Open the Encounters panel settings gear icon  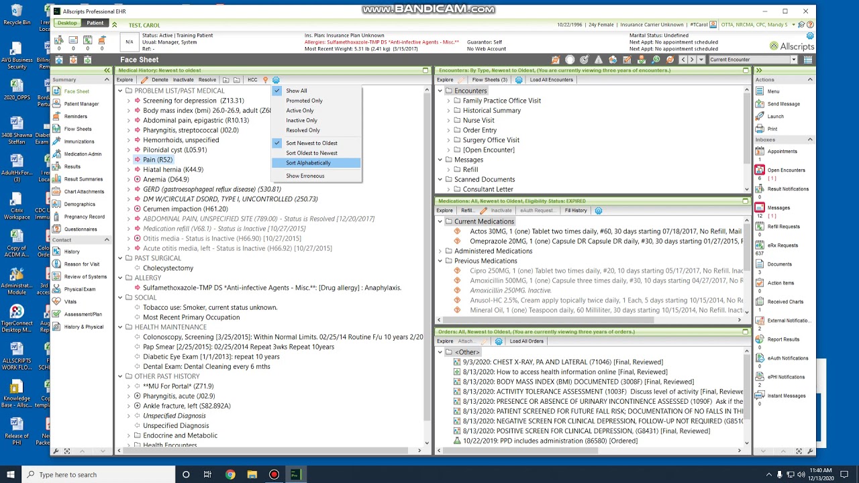[x=519, y=80]
